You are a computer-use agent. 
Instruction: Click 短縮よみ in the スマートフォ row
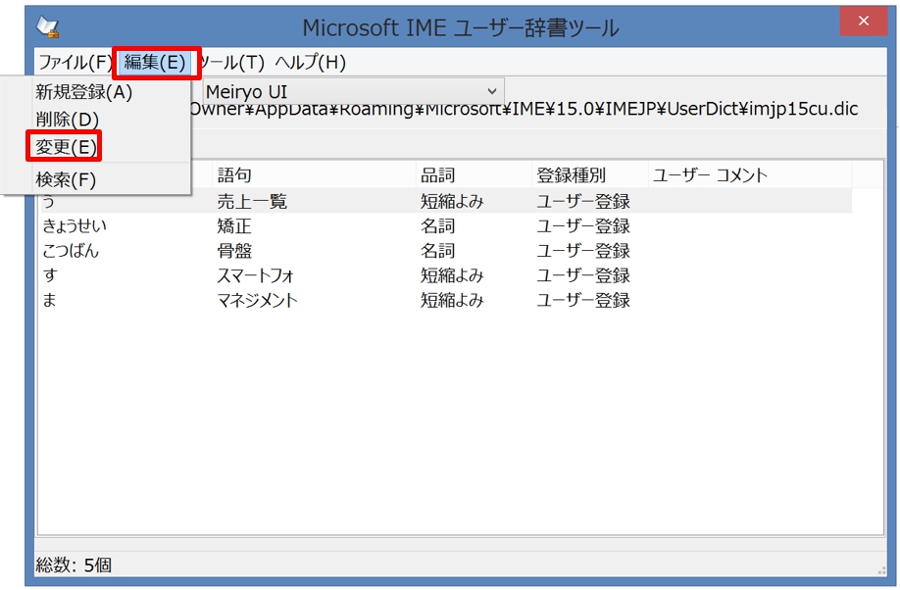tap(452, 275)
